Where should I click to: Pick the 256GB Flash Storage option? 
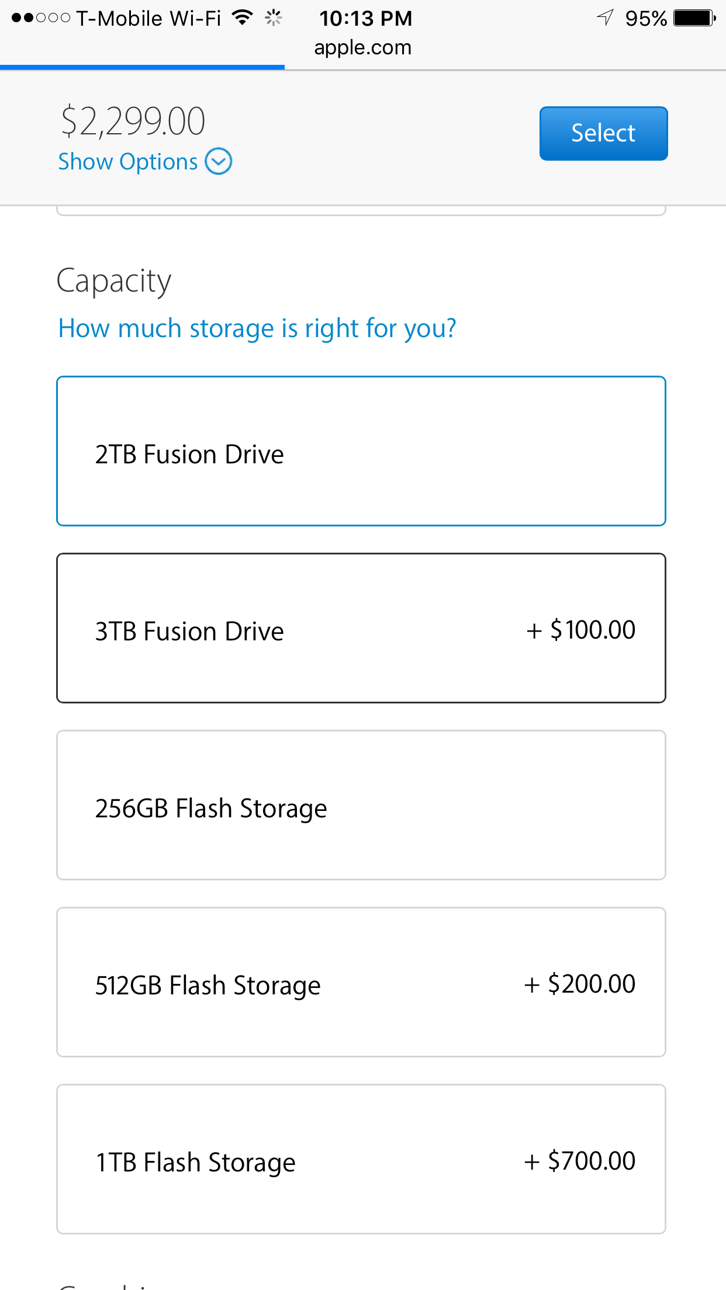click(x=361, y=805)
